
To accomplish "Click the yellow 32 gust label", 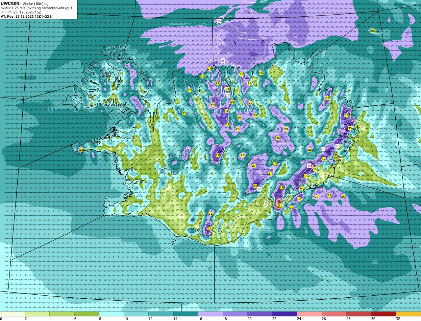I will click(x=249, y=83).
